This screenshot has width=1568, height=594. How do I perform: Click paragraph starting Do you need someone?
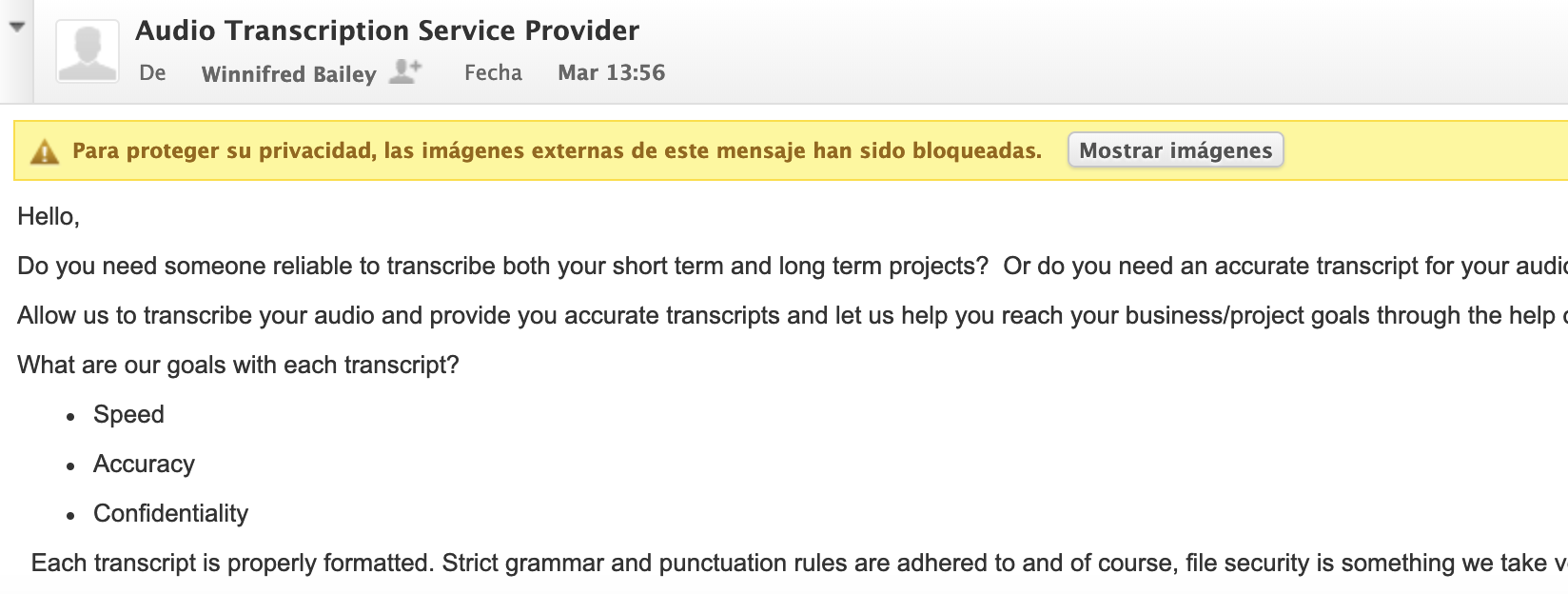click(793, 266)
